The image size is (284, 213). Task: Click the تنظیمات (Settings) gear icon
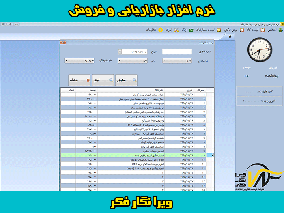pyautogui.click(x=161, y=30)
